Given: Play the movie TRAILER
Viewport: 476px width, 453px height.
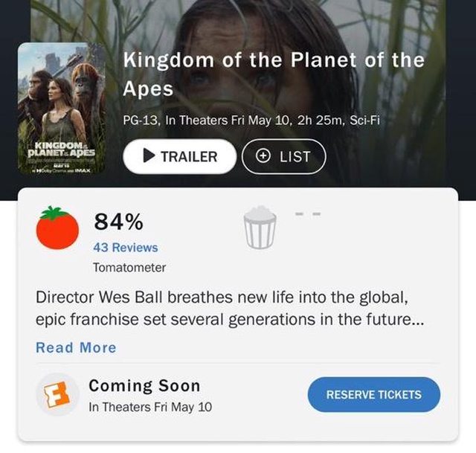Looking at the screenshot, I should [x=178, y=157].
